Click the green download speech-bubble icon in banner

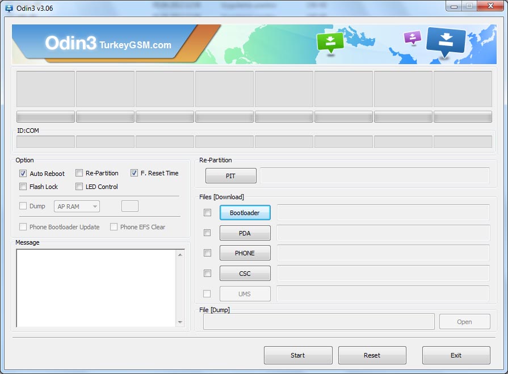(x=330, y=43)
